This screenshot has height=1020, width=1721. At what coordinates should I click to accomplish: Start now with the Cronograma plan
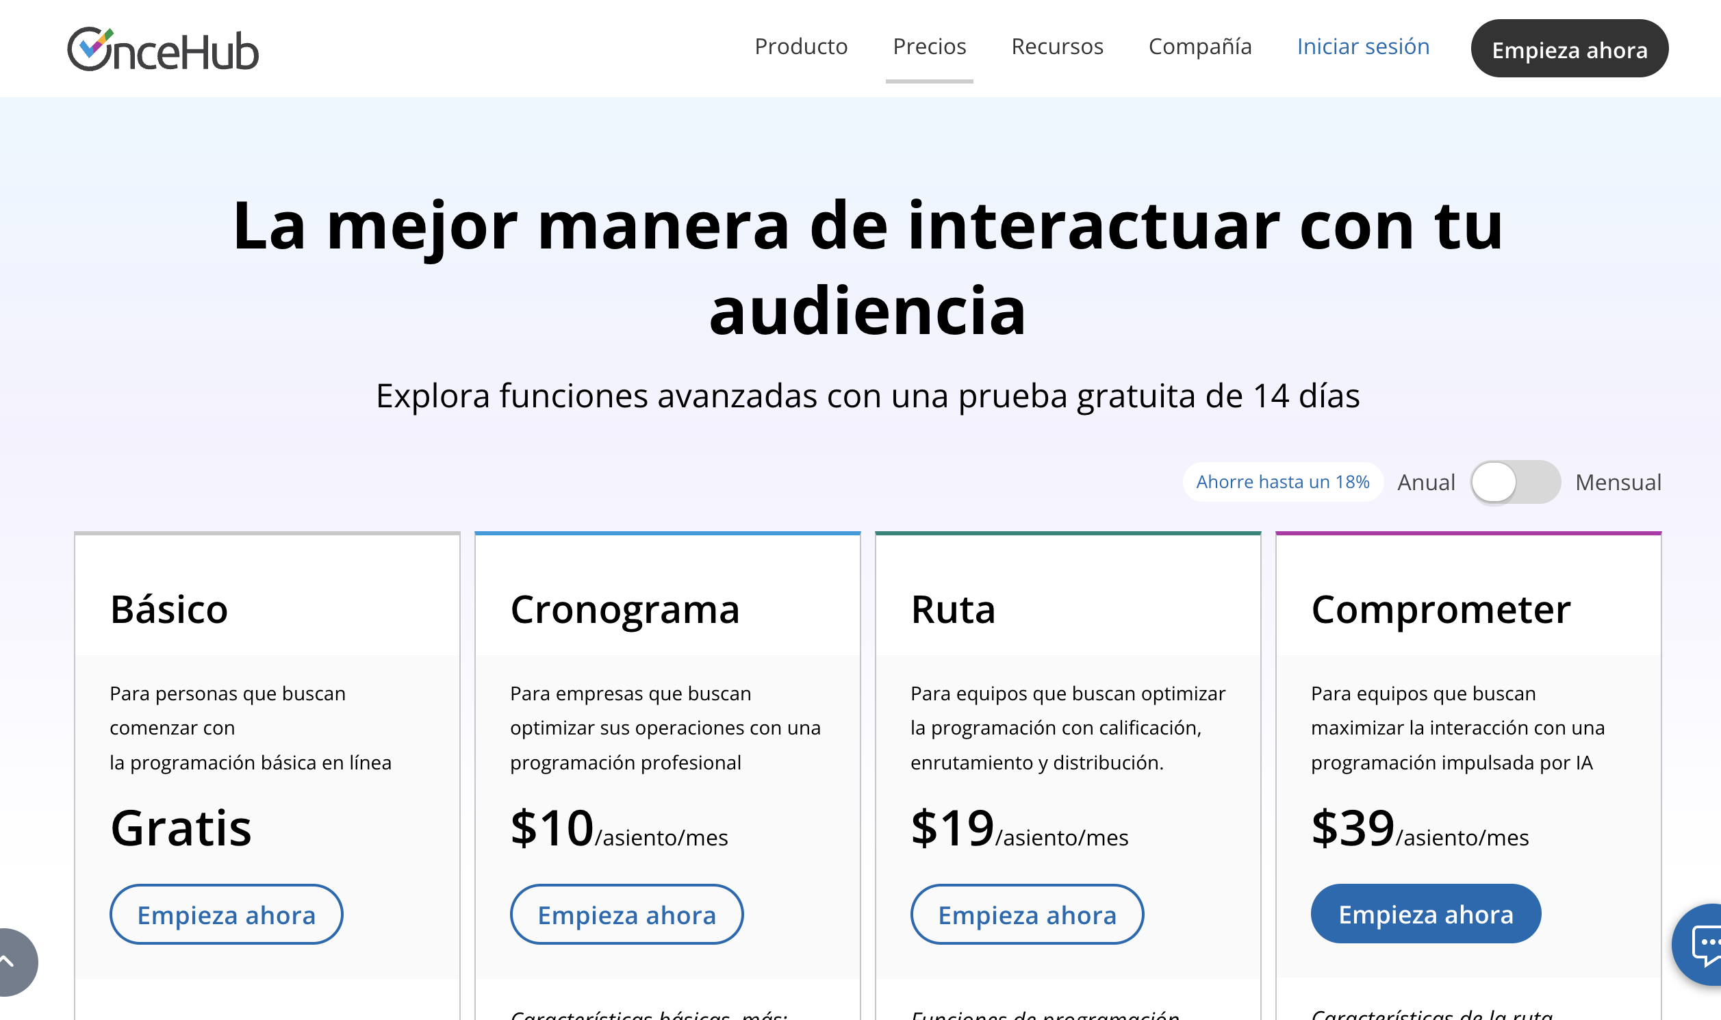(x=626, y=914)
